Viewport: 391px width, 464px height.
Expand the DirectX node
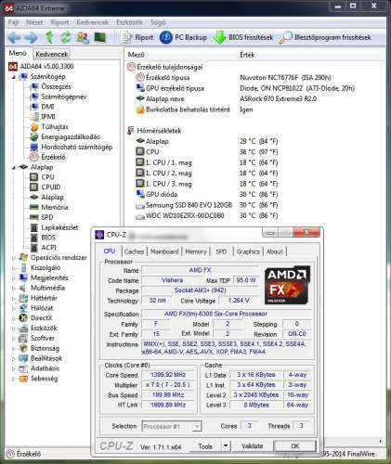click(x=14, y=318)
